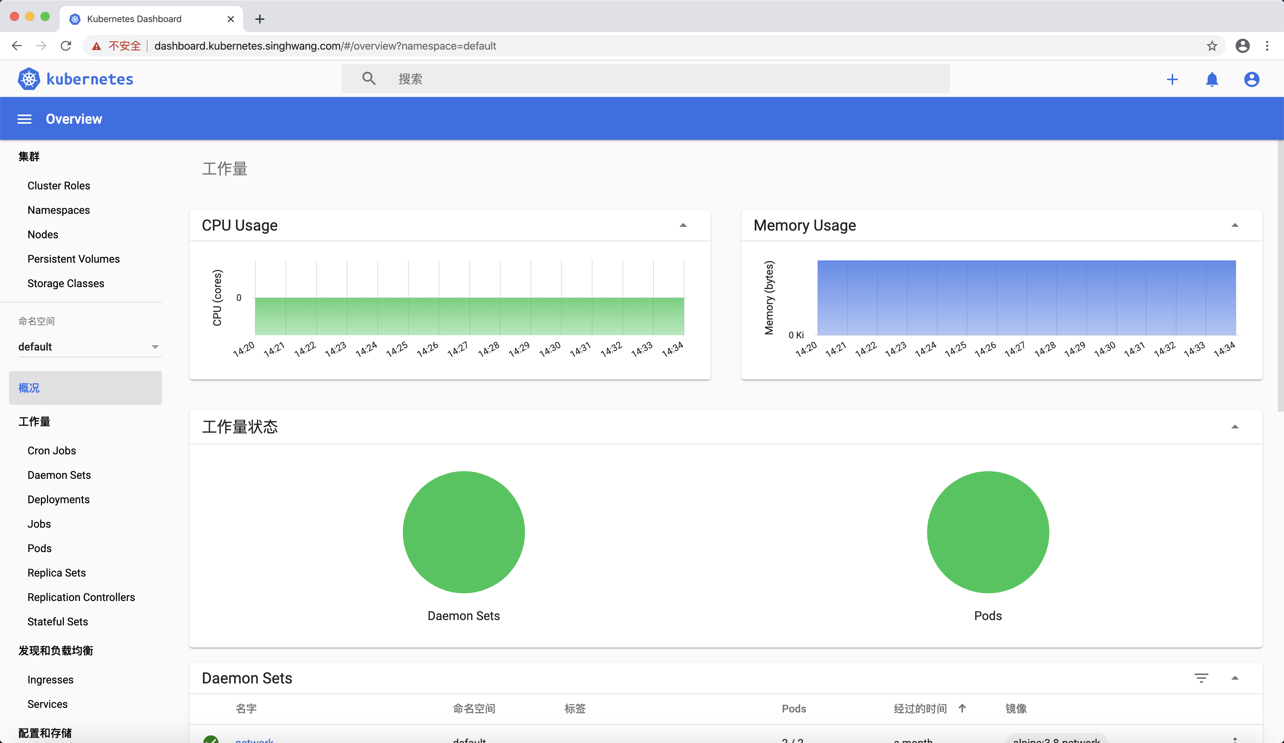Click the notification bell icon
Viewport: 1284px width, 743px height.
pyautogui.click(x=1211, y=79)
